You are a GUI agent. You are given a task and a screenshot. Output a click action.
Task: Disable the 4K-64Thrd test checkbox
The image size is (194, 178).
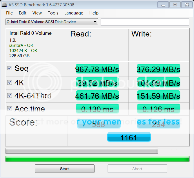click(x=10, y=96)
